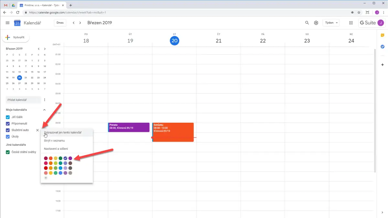Click the plus add-ons icon in side panel
Viewport: 388px width, 218px height.
pos(383,65)
